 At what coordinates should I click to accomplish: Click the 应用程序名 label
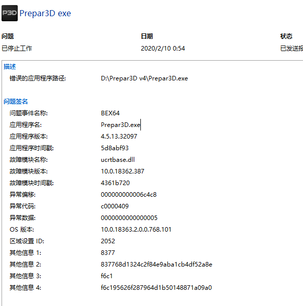click(x=25, y=125)
